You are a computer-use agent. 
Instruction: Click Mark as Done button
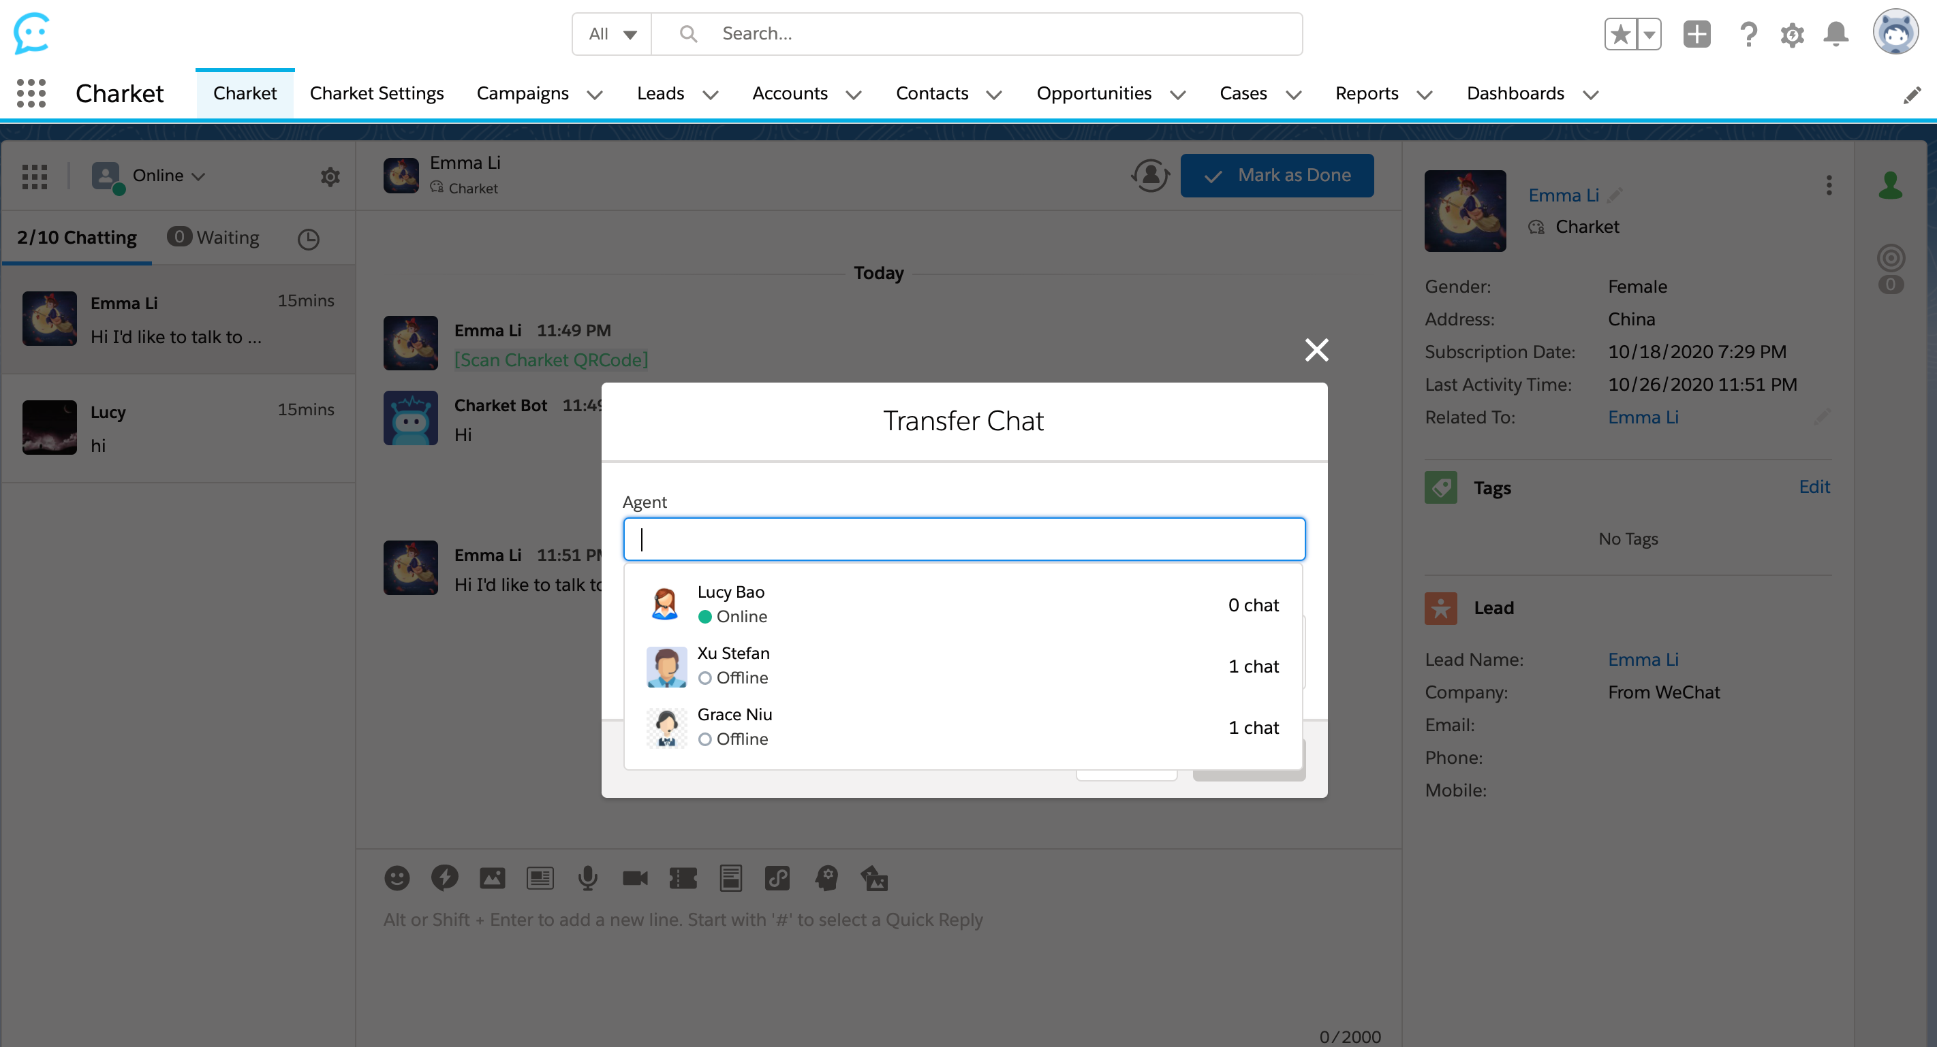1277,175
